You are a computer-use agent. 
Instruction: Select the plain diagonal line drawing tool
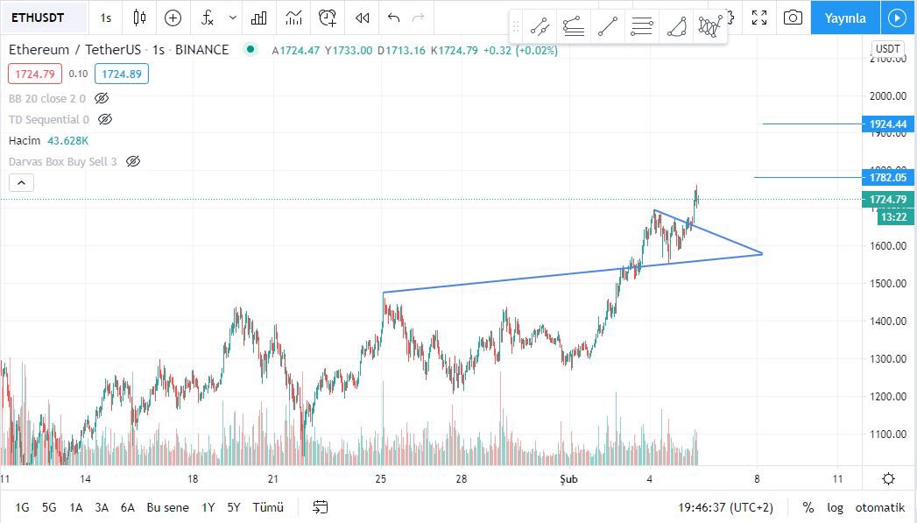coord(608,26)
